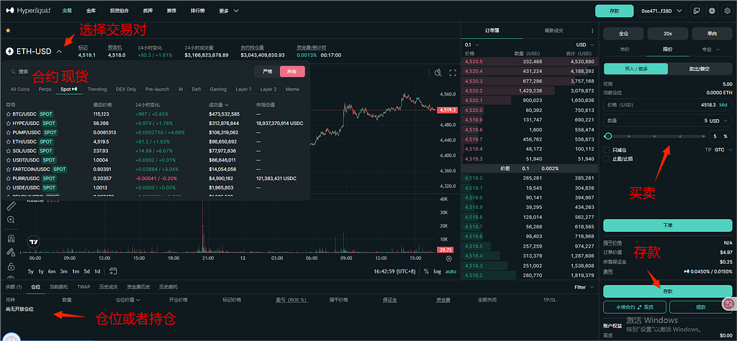Viewport: 737px width, 341px height.
Task: Toggle fullscreen chart icon
Action: pyautogui.click(x=453, y=73)
